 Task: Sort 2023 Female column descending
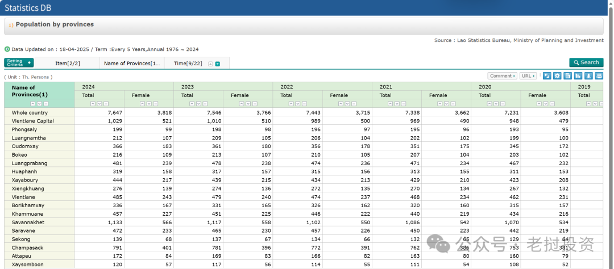tap(247, 104)
